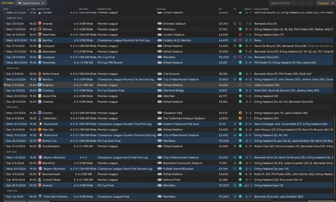Click the stadium icon beside Fußball Arena München

point(159,169)
